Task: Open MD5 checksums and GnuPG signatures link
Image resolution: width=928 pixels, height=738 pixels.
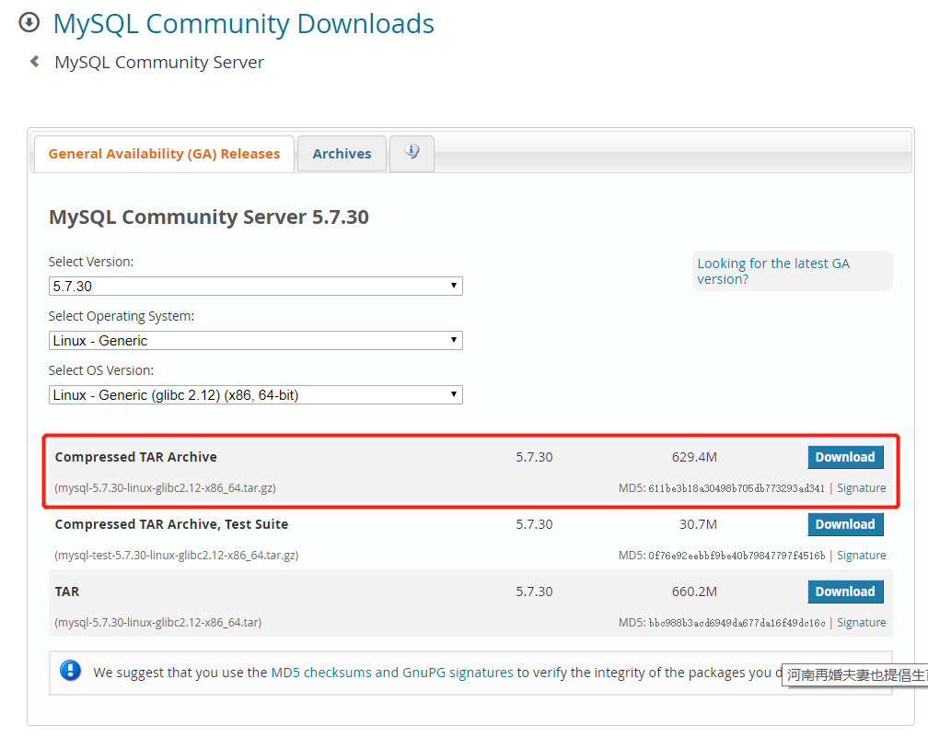Action: coord(392,673)
